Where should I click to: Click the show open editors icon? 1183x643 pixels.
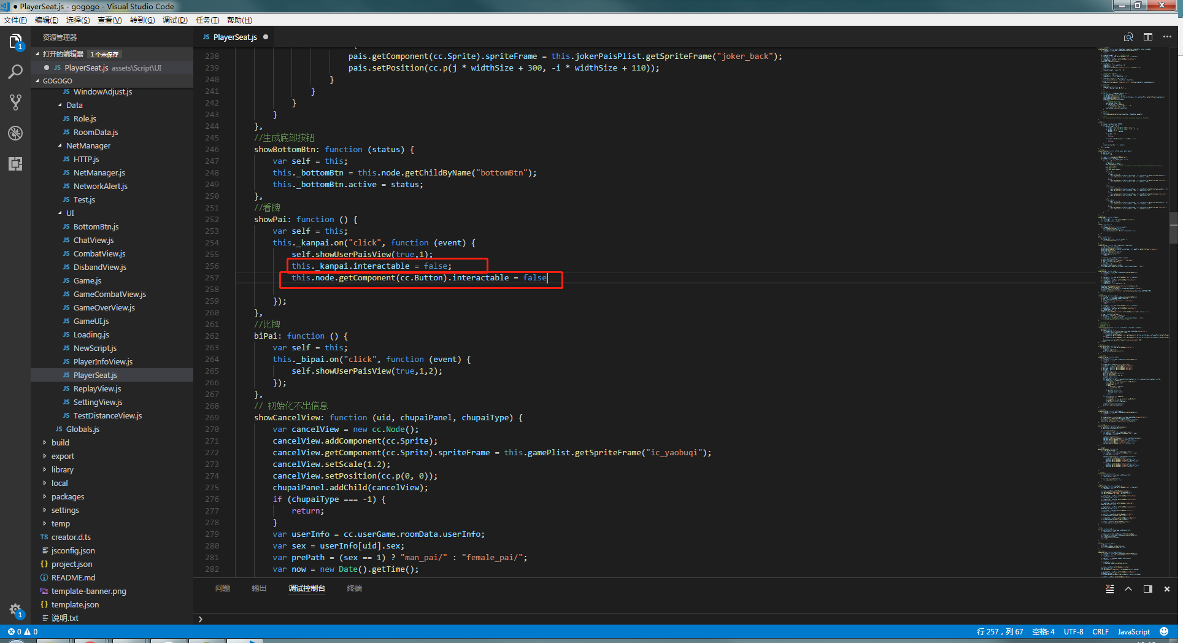pos(1128,37)
